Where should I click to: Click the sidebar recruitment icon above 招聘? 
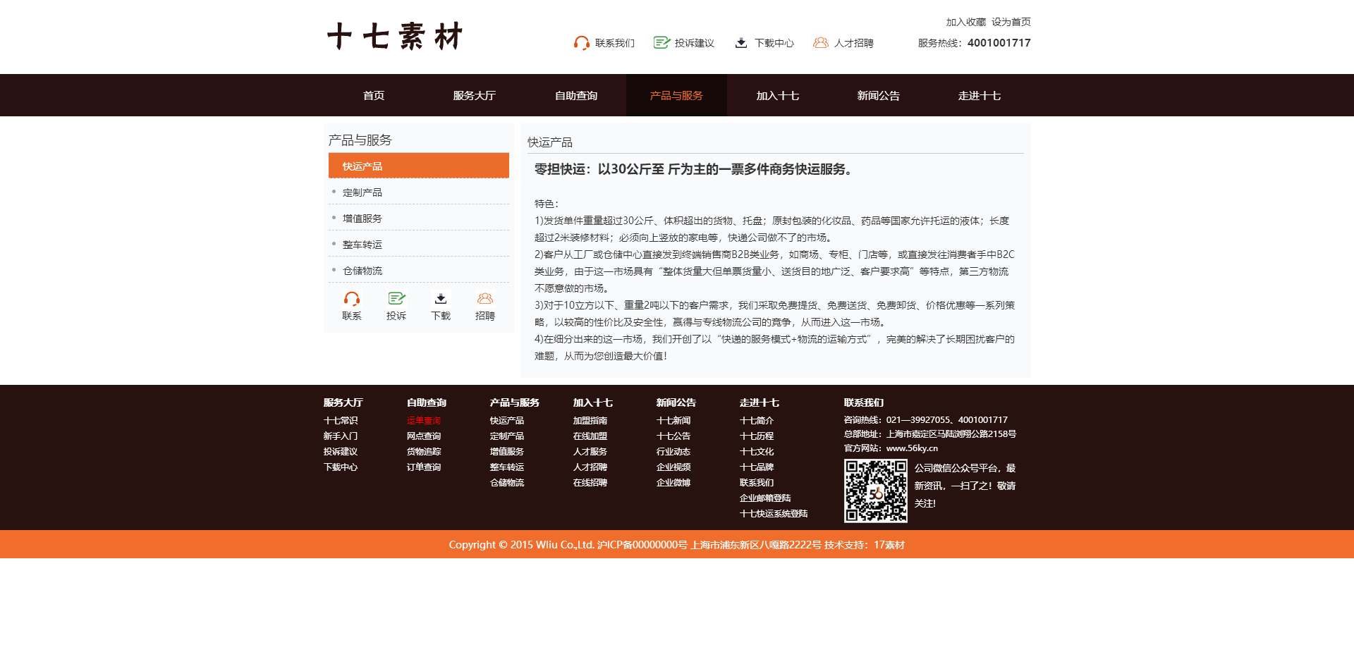(485, 299)
